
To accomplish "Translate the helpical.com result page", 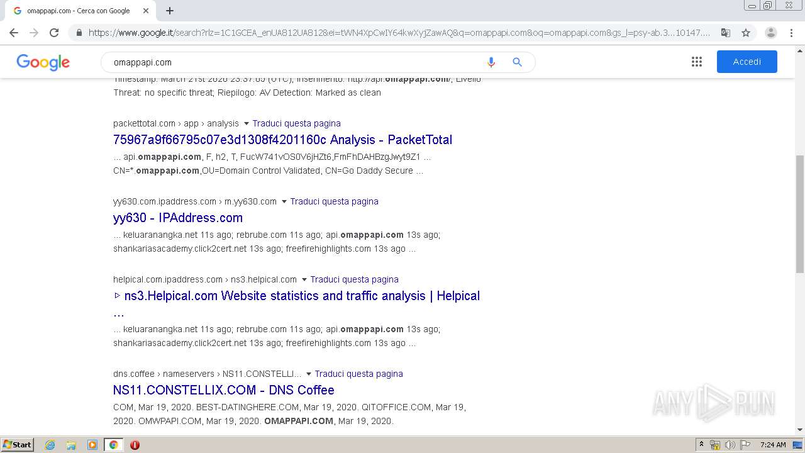I will [354, 279].
